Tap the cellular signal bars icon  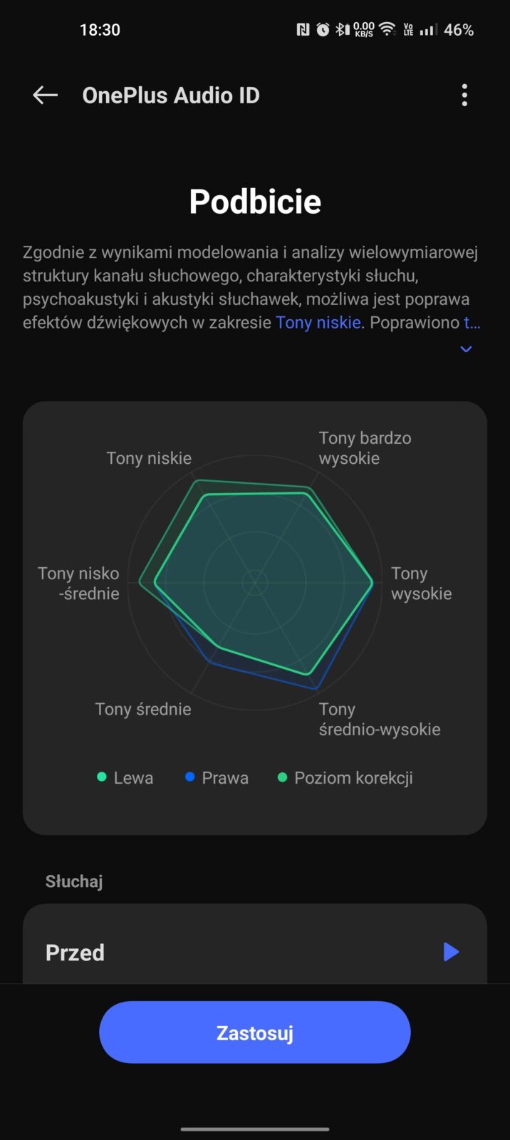tap(428, 30)
